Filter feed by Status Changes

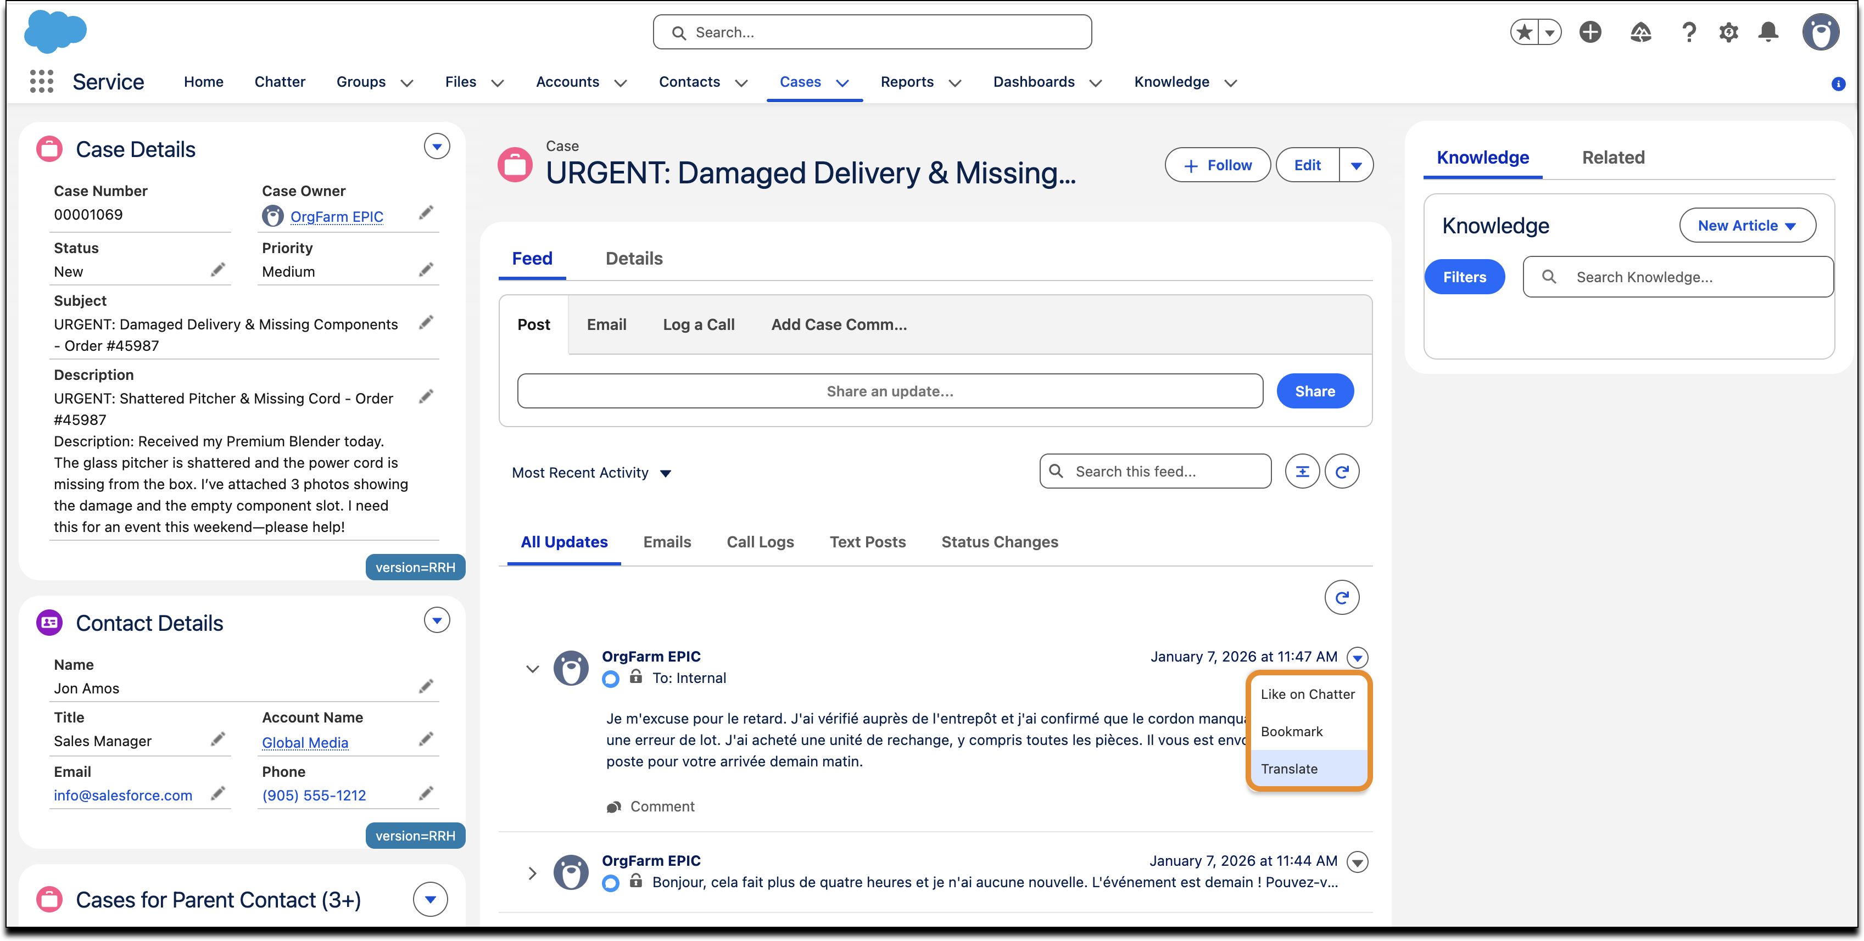(x=1000, y=542)
